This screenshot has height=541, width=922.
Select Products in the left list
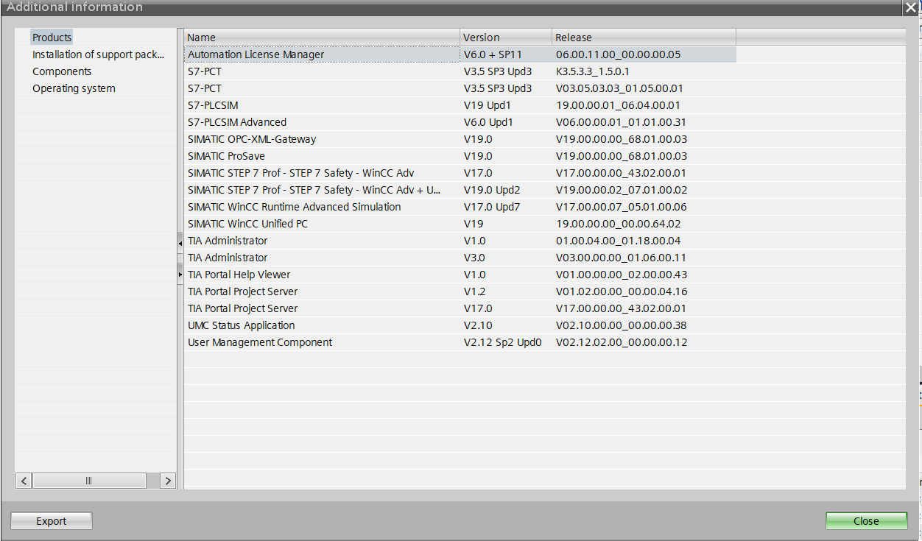[52, 38]
